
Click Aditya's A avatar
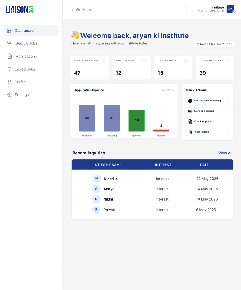(96, 189)
